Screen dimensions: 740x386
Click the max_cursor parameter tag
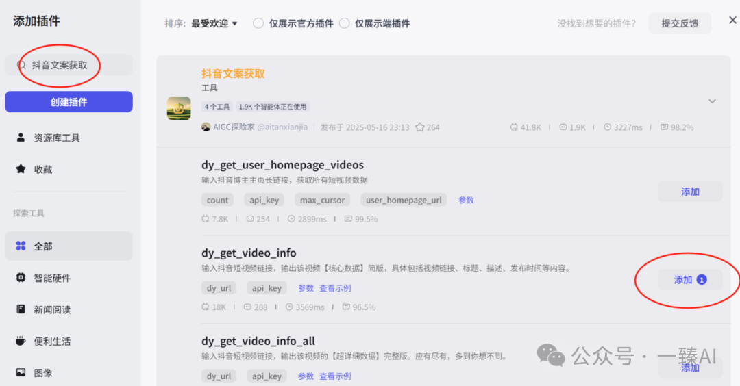(x=322, y=200)
